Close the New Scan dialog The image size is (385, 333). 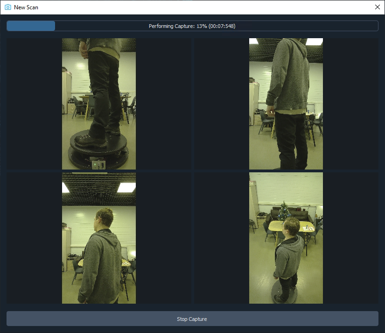click(x=378, y=7)
